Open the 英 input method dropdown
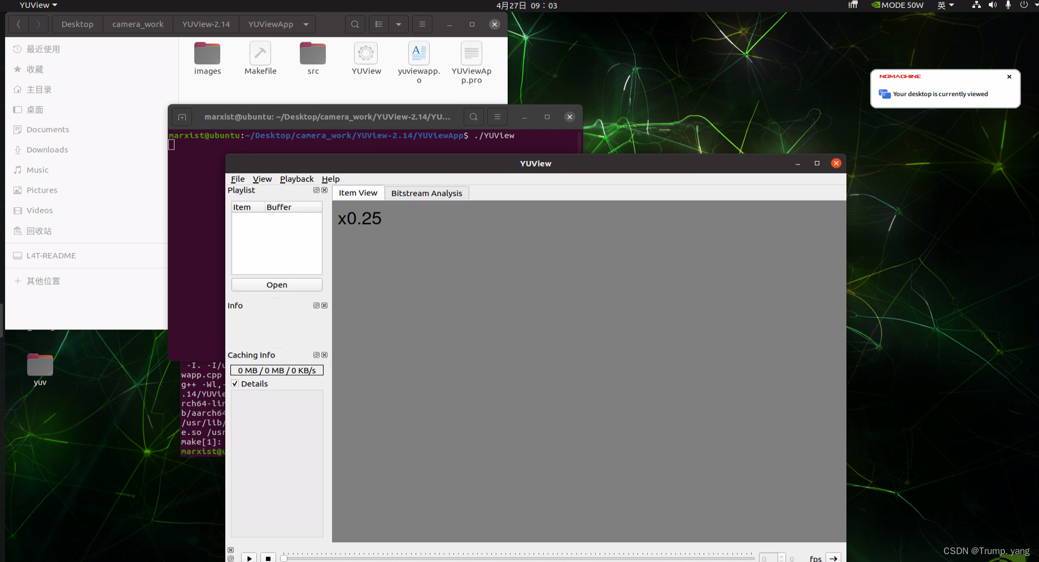The height and width of the screenshot is (562, 1039). (946, 5)
